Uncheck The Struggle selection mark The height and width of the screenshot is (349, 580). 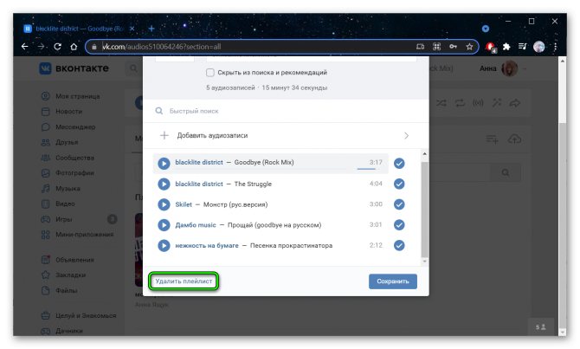(399, 184)
